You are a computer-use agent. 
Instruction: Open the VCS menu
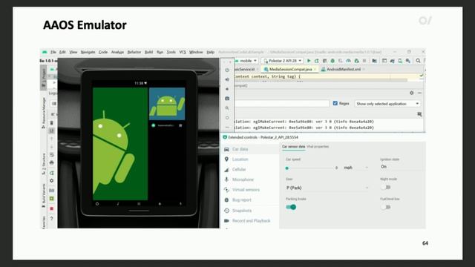[183, 52]
